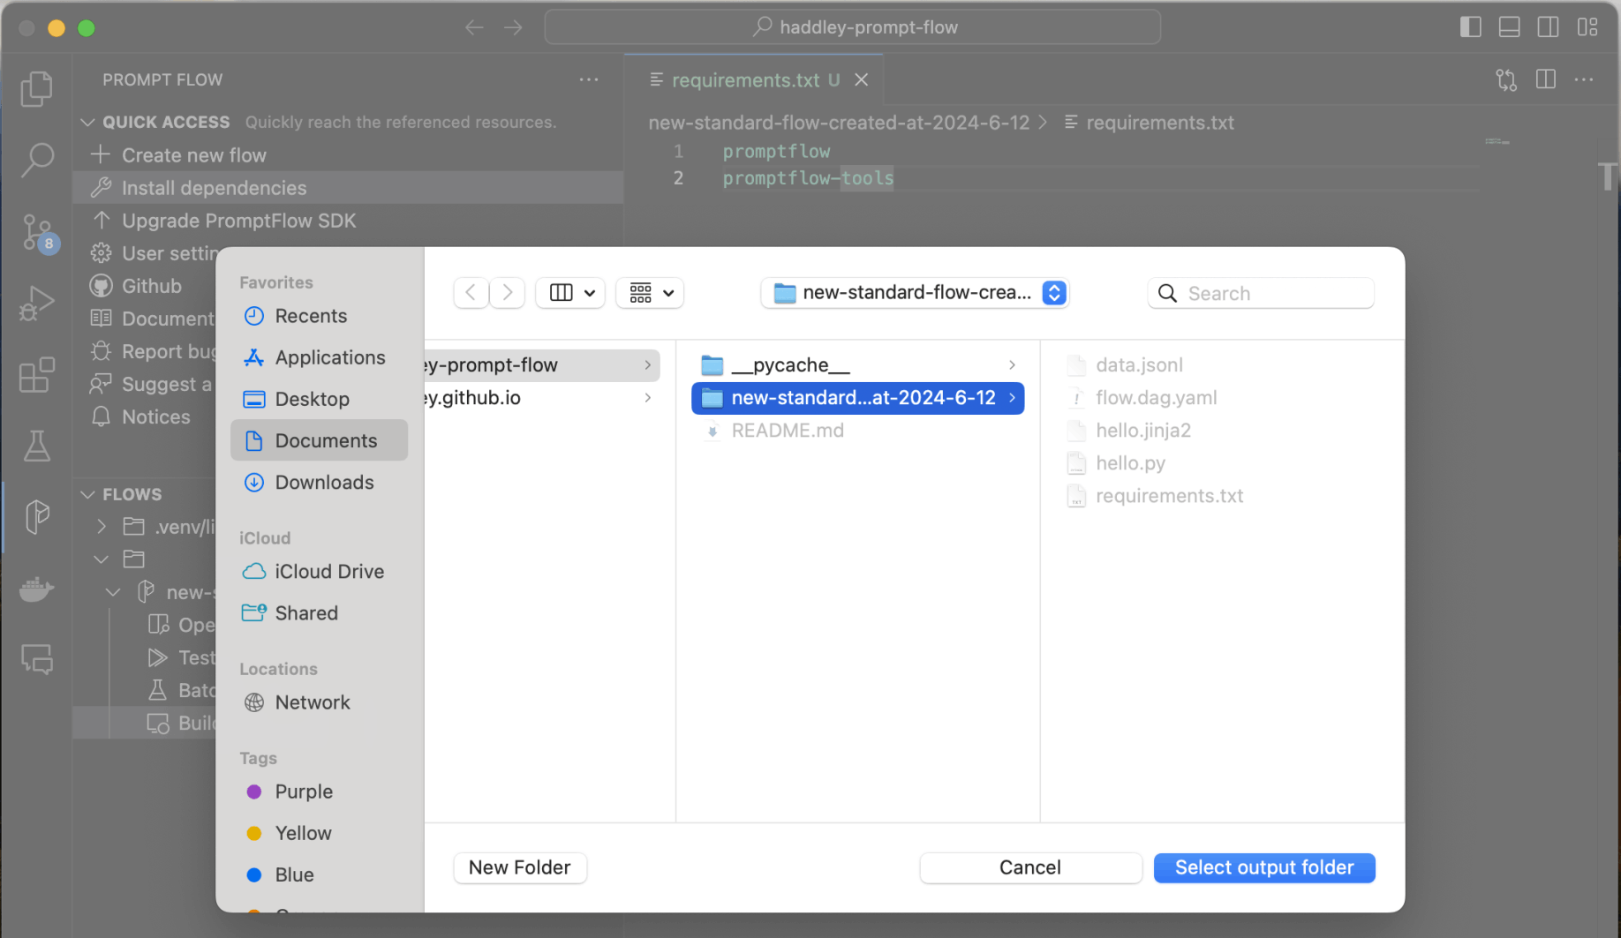
Task: Select the requirements.txt editor tab
Action: [745, 80]
